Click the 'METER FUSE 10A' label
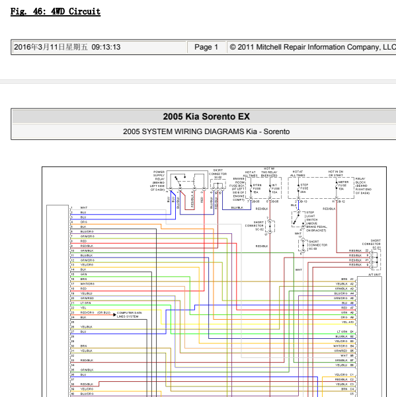The width and height of the screenshot is (396, 397). (343, 186)
